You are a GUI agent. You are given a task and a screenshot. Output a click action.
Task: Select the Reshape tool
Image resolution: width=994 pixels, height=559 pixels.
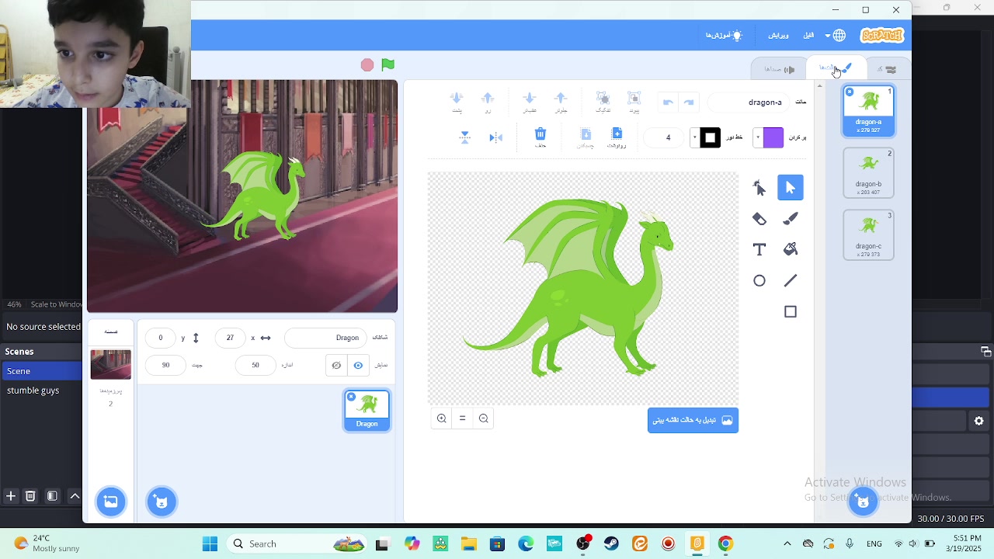(x=759, y=187)
